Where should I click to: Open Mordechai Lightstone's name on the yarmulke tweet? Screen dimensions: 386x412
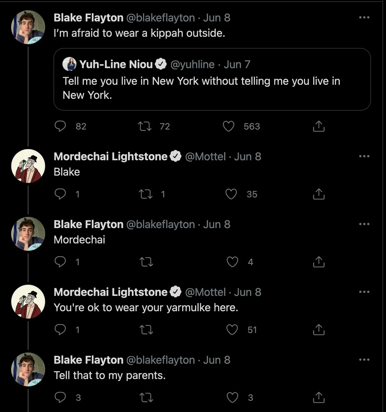point(111,292)
